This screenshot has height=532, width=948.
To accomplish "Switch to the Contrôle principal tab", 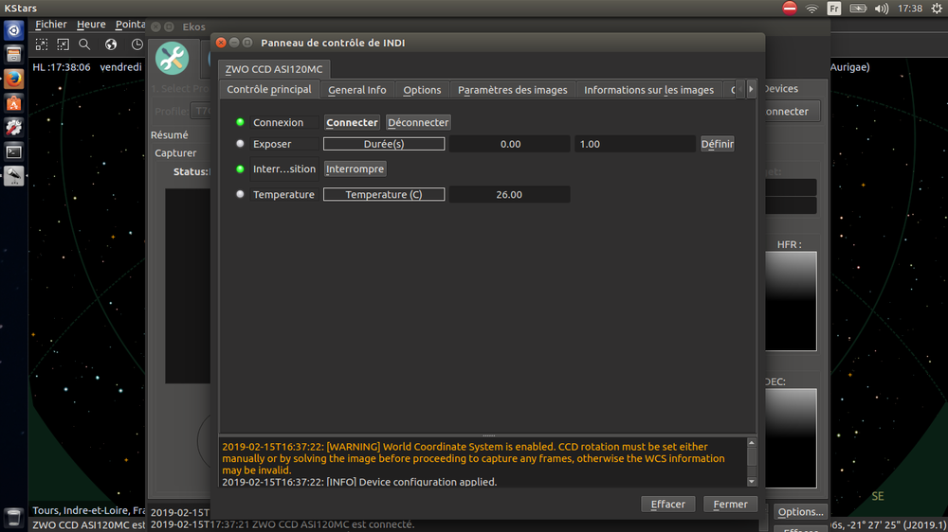I will [x=269, y=89].
